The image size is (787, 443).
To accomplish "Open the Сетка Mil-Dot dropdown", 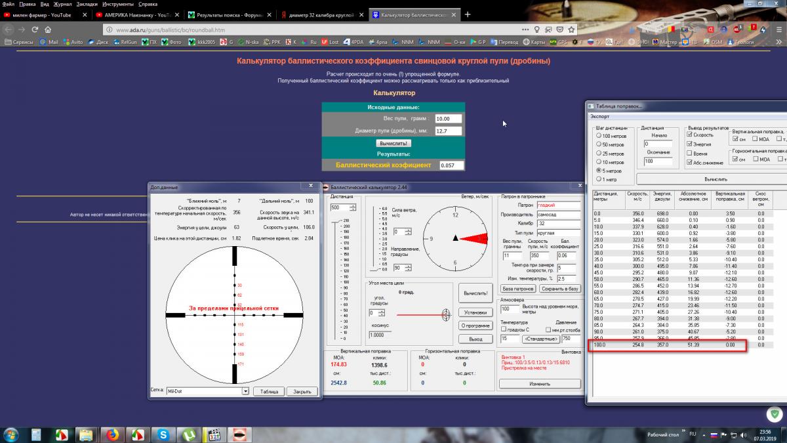I will 245,391.
